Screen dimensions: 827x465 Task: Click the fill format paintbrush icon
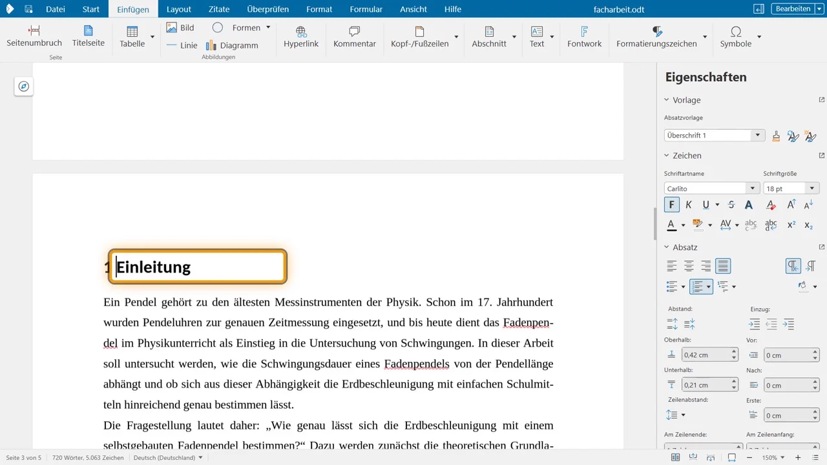tap(776, 136)
